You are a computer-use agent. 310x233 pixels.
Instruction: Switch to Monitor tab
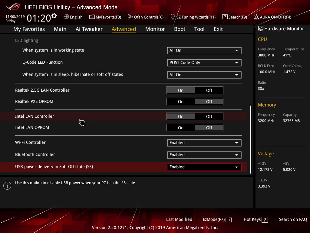(x=155, y=29)
